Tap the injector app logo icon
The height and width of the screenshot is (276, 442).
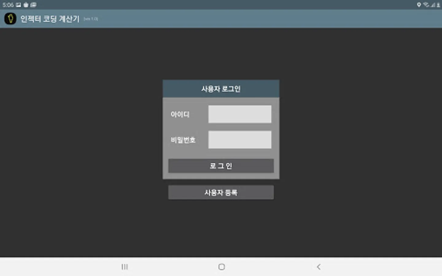(x=10, y=19)
